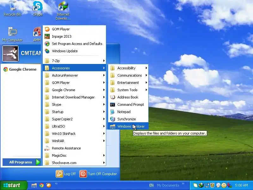Click Turn Off Computer text
The height and width of the screenshot is (190, 253).
(x=102, y=174)
